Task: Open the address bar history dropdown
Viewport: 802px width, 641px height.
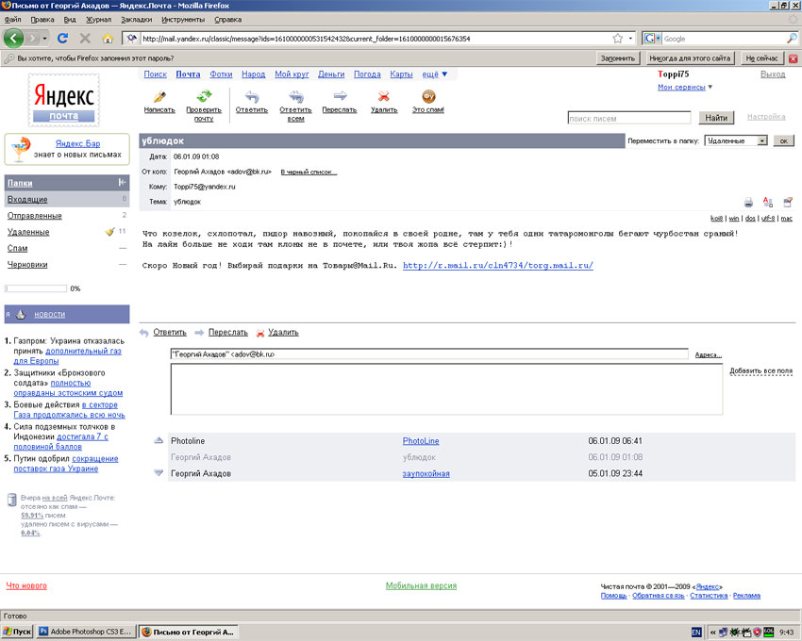Action: click(x=630, y=39)
